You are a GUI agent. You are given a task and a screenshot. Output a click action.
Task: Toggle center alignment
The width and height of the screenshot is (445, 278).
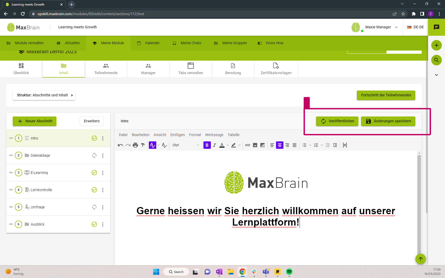click(280, 145)
